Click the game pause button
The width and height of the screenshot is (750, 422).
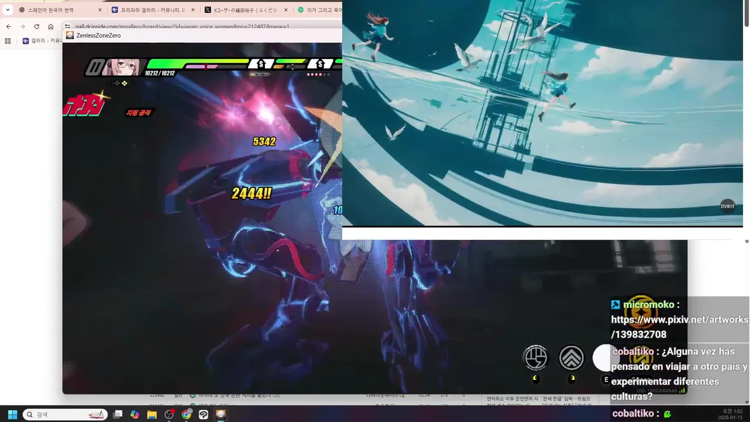click(x=93, y=67)
